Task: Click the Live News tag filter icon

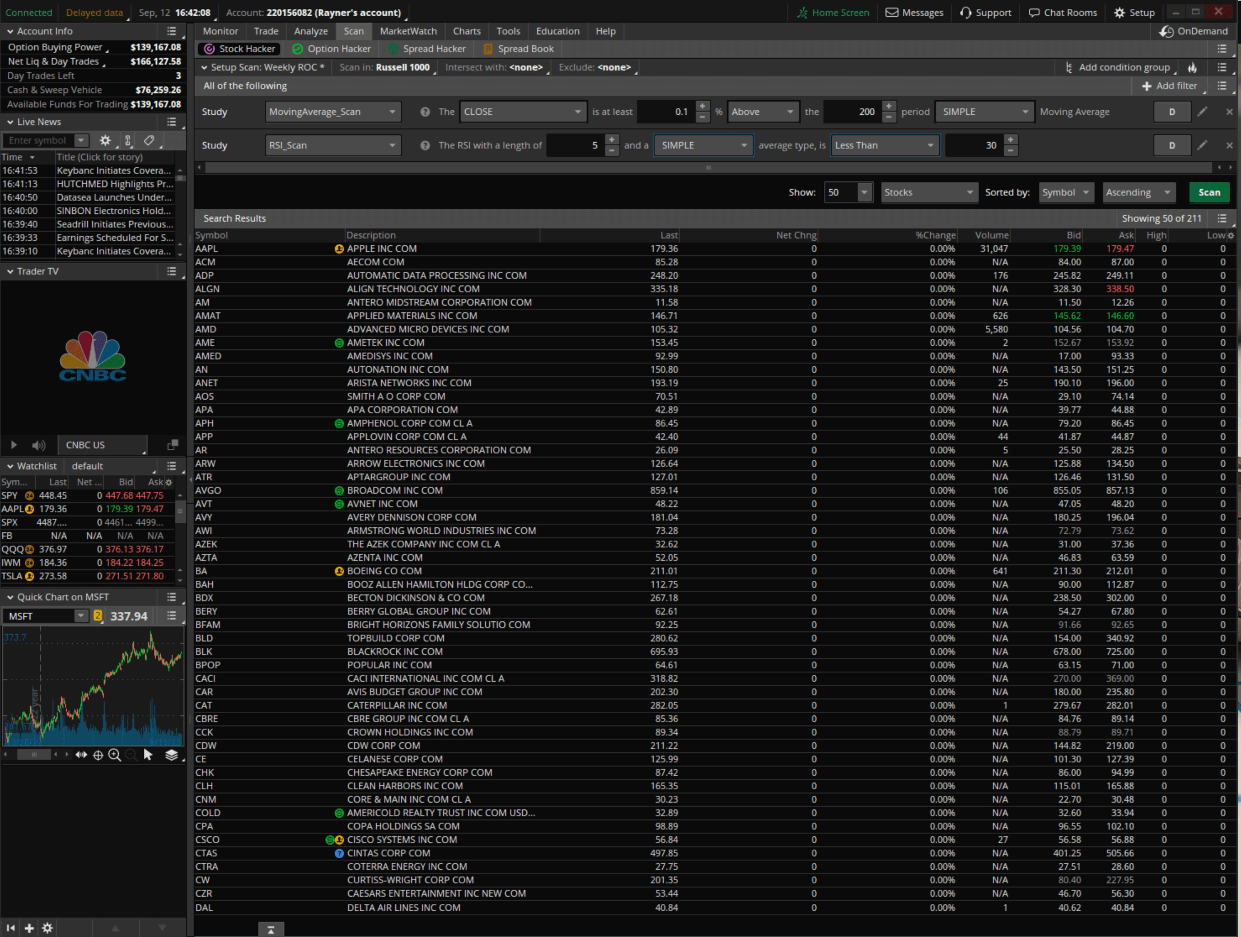Action: click(149, 140)
